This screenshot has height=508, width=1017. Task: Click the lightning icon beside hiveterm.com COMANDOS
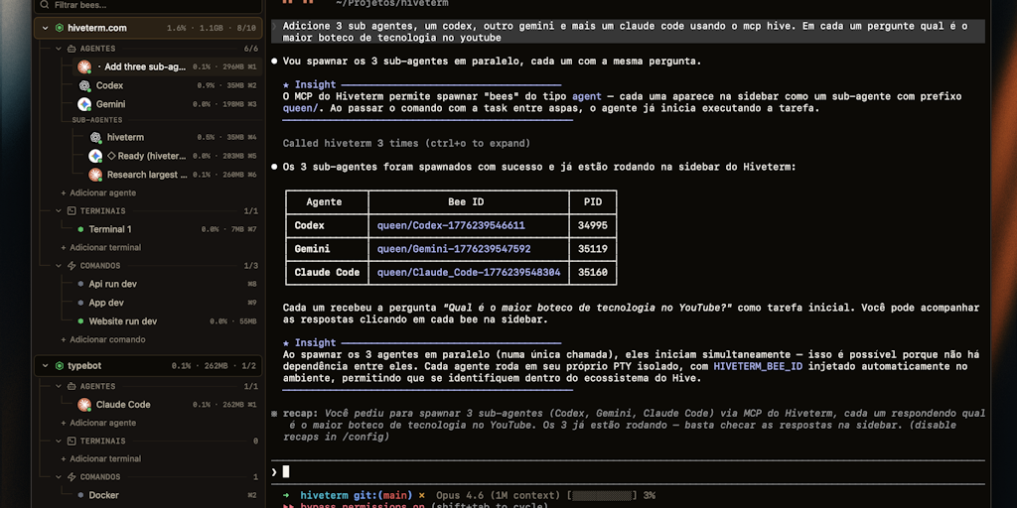[x=72, y=266]
